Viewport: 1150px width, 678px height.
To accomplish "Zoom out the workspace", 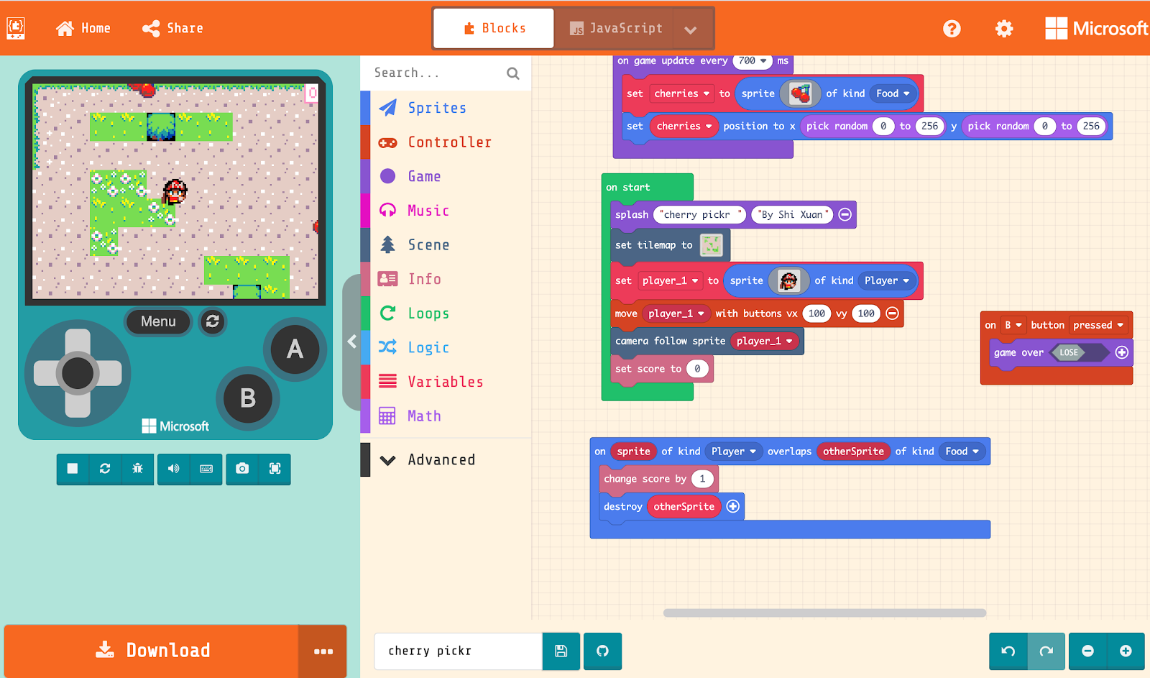I will coord(1087,651).
